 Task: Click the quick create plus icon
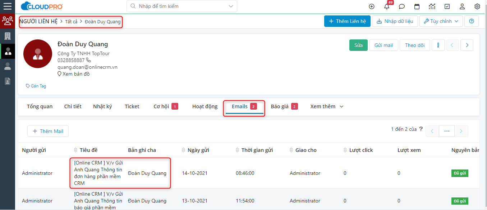tap(372, 6)
